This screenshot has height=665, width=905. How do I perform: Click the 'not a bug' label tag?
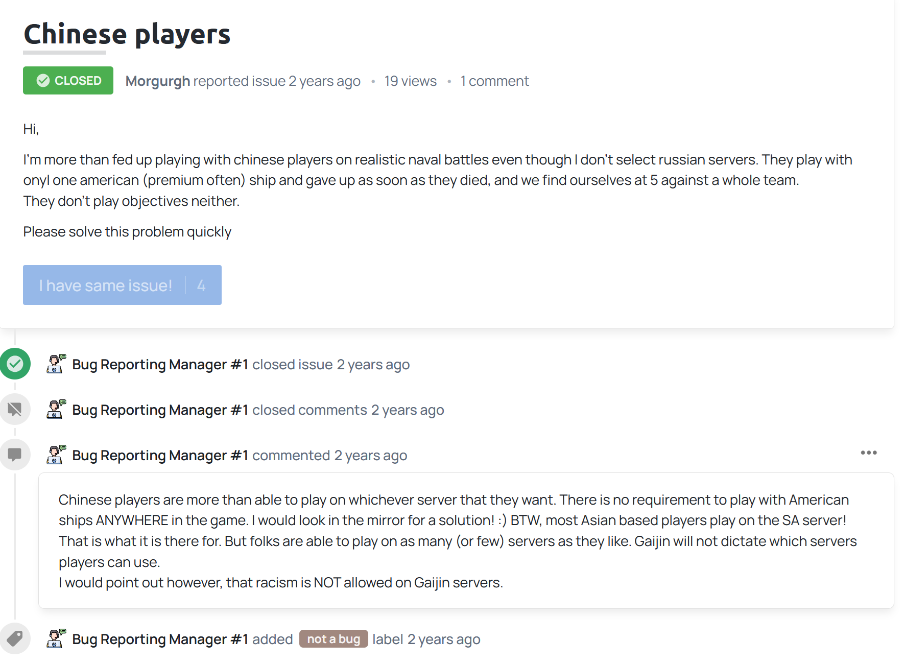334,639
